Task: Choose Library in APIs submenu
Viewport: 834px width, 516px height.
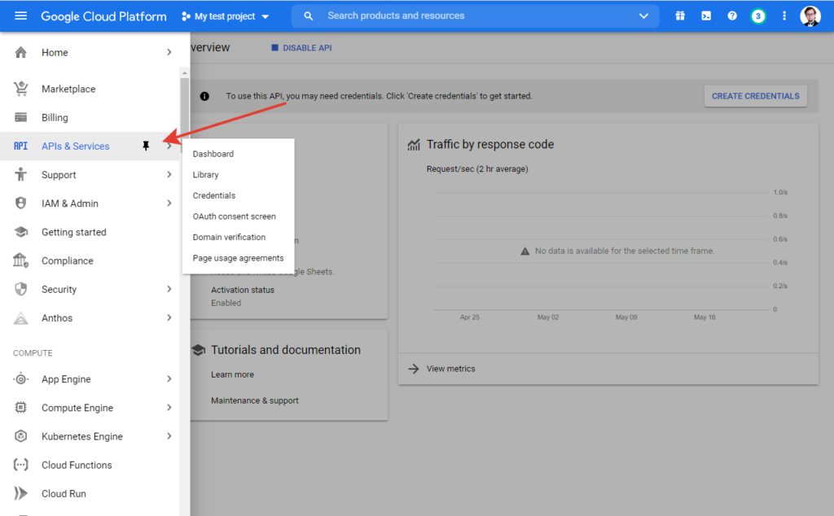Action: [x=206, y=175]
